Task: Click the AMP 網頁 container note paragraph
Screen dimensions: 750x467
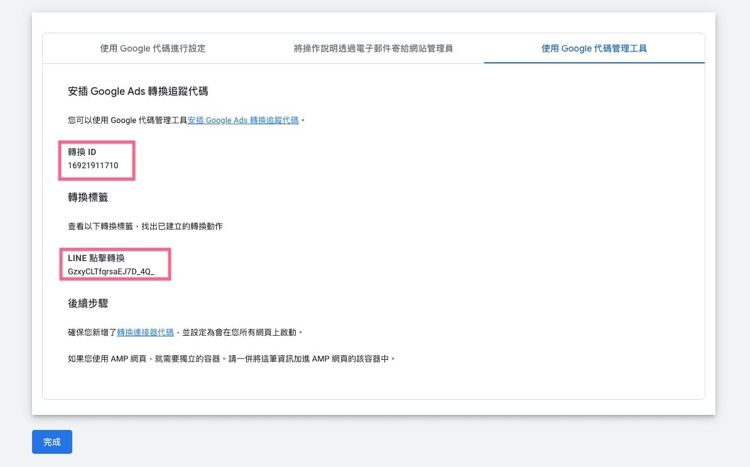Action: 232,358
